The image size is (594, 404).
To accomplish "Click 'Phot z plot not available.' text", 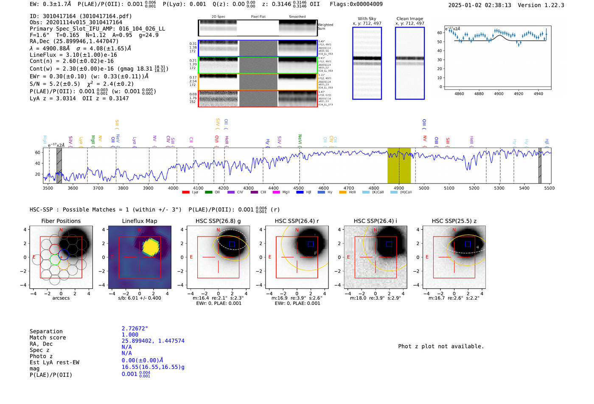I will coord(441,346).
